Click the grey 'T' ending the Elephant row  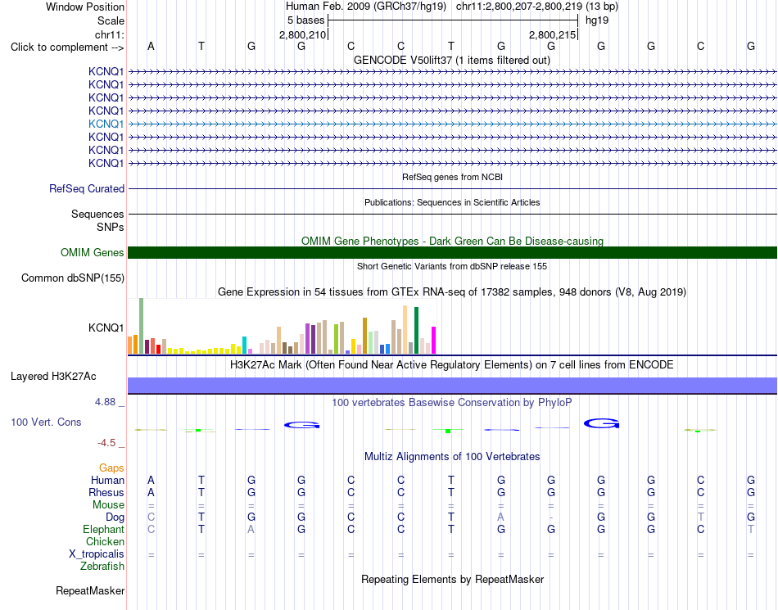pyautogui.click(x=751, y=529)
